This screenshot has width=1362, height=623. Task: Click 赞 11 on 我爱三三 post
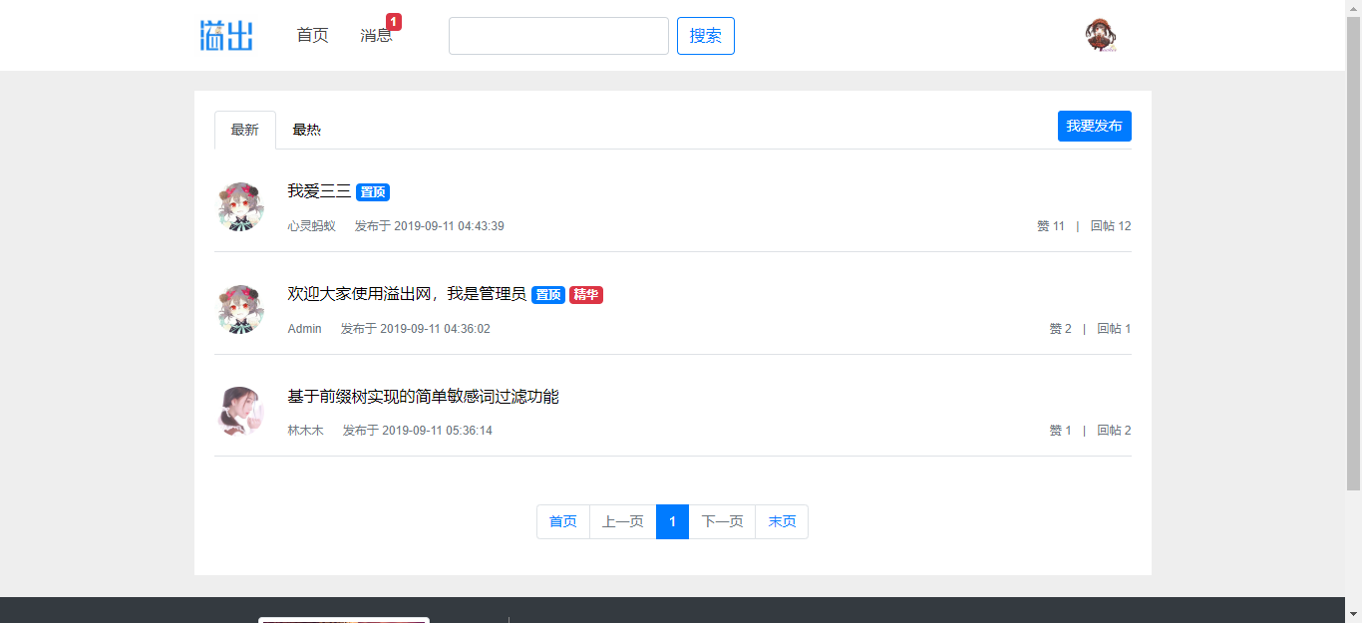(x=1051, y=226)
